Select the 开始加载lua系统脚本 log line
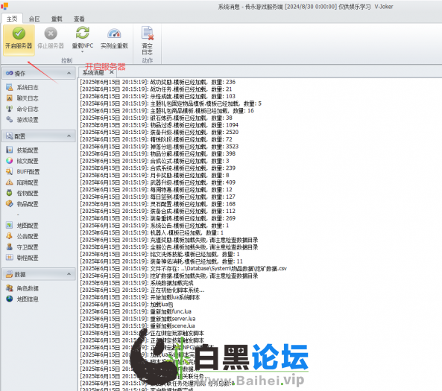This screenshot has height=391, width=442. [140, 297]
